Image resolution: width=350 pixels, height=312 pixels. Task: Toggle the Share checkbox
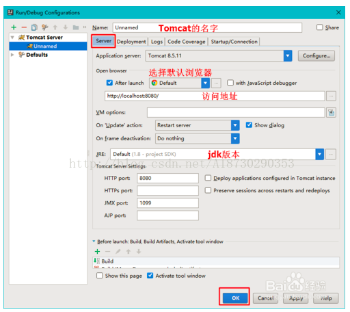click(x=320, y=27)
